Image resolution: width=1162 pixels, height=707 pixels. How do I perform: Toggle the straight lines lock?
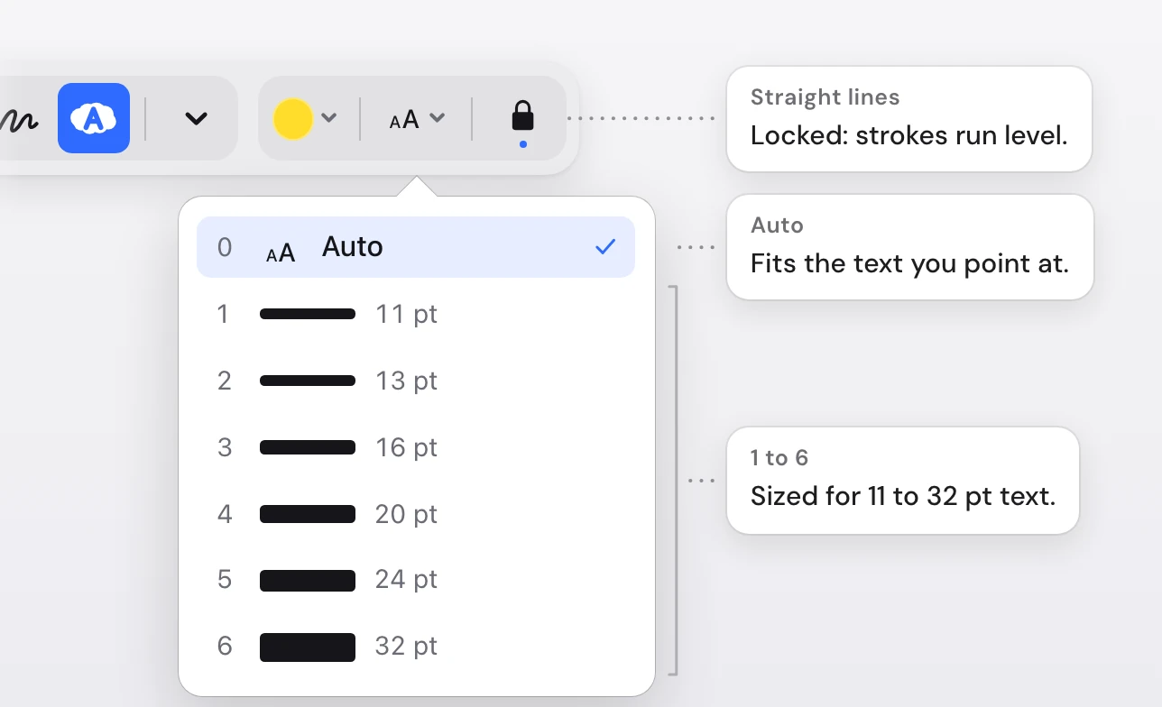tap(522, 117)
